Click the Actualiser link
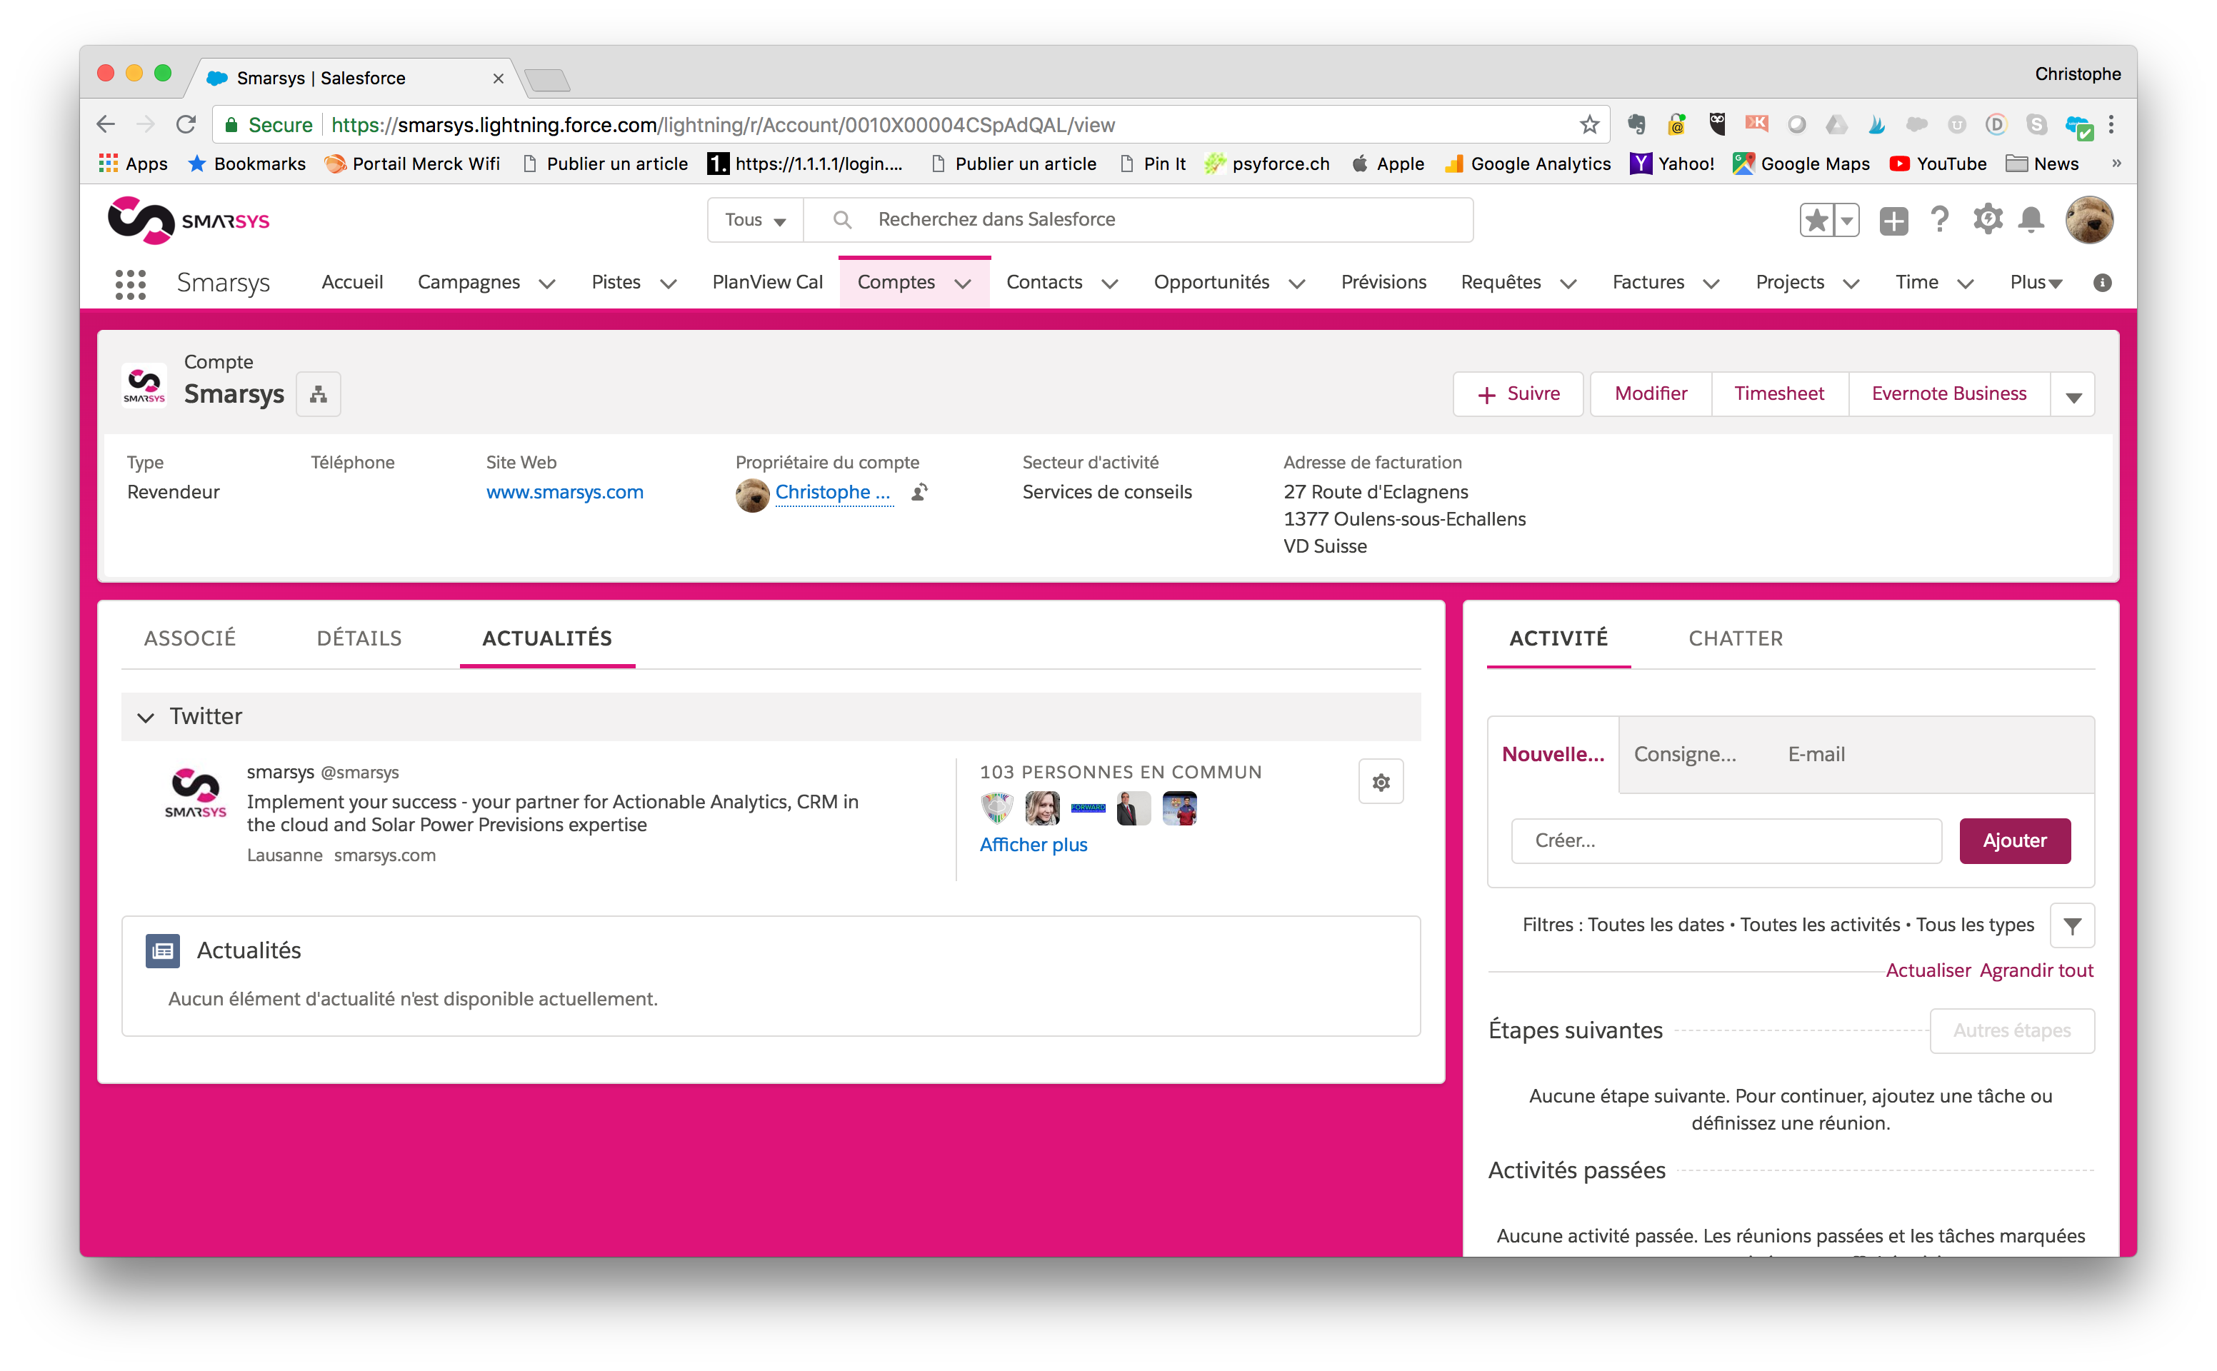This screenshot has height=1371, width=2217. click(1928, 971)
